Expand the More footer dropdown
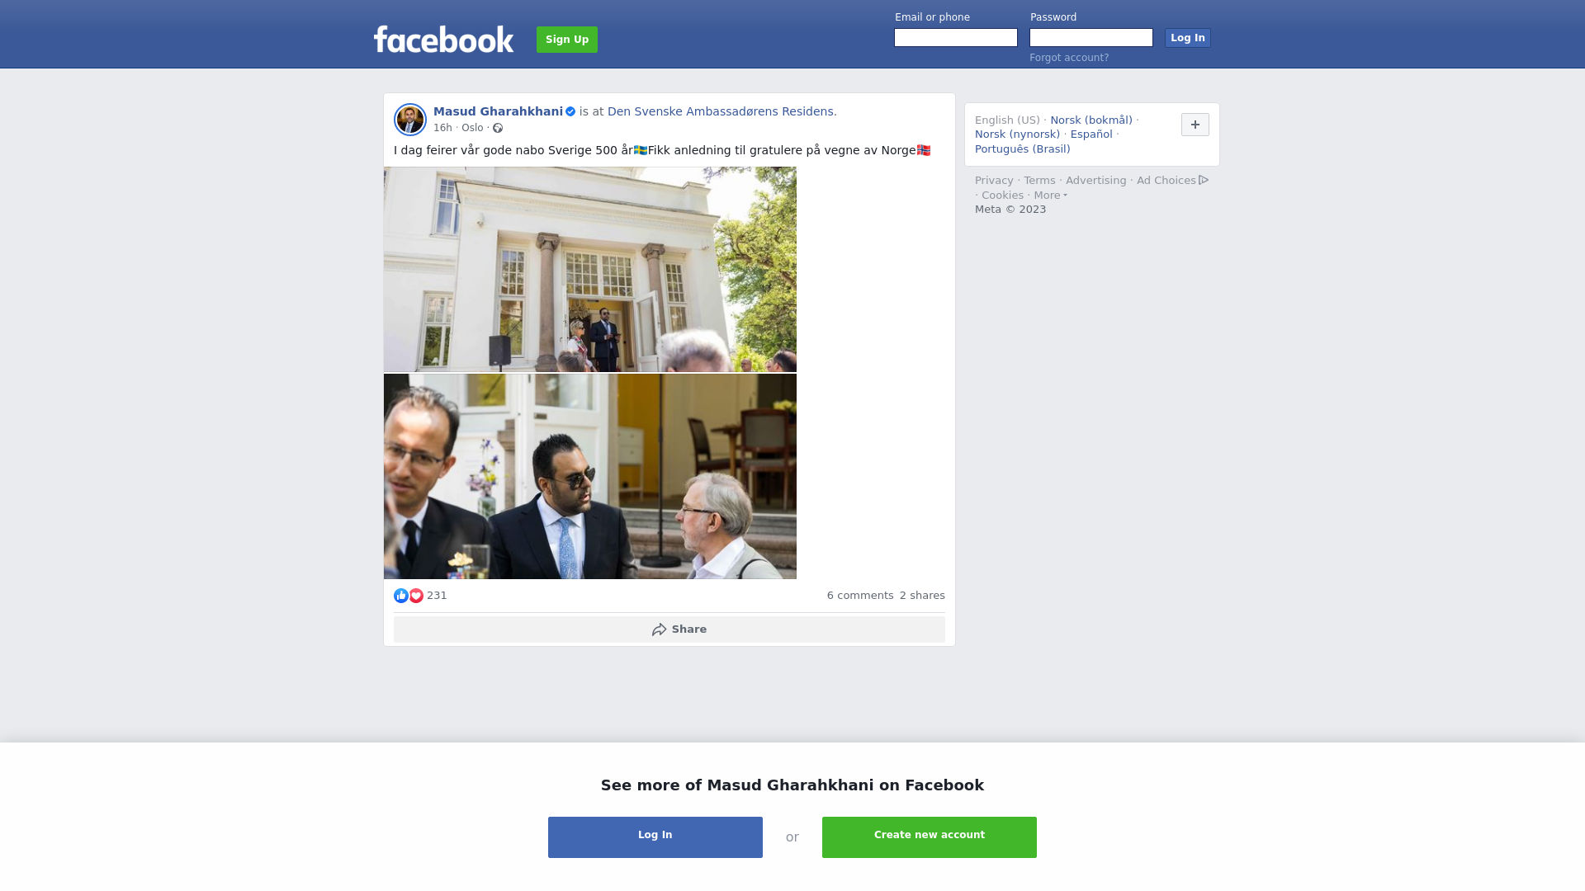1585x891 pixels. click(1050, 196)
